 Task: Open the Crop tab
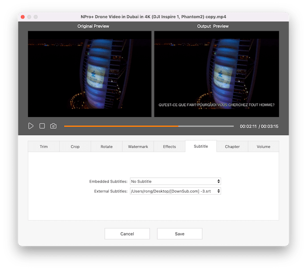tap(75, 146)
